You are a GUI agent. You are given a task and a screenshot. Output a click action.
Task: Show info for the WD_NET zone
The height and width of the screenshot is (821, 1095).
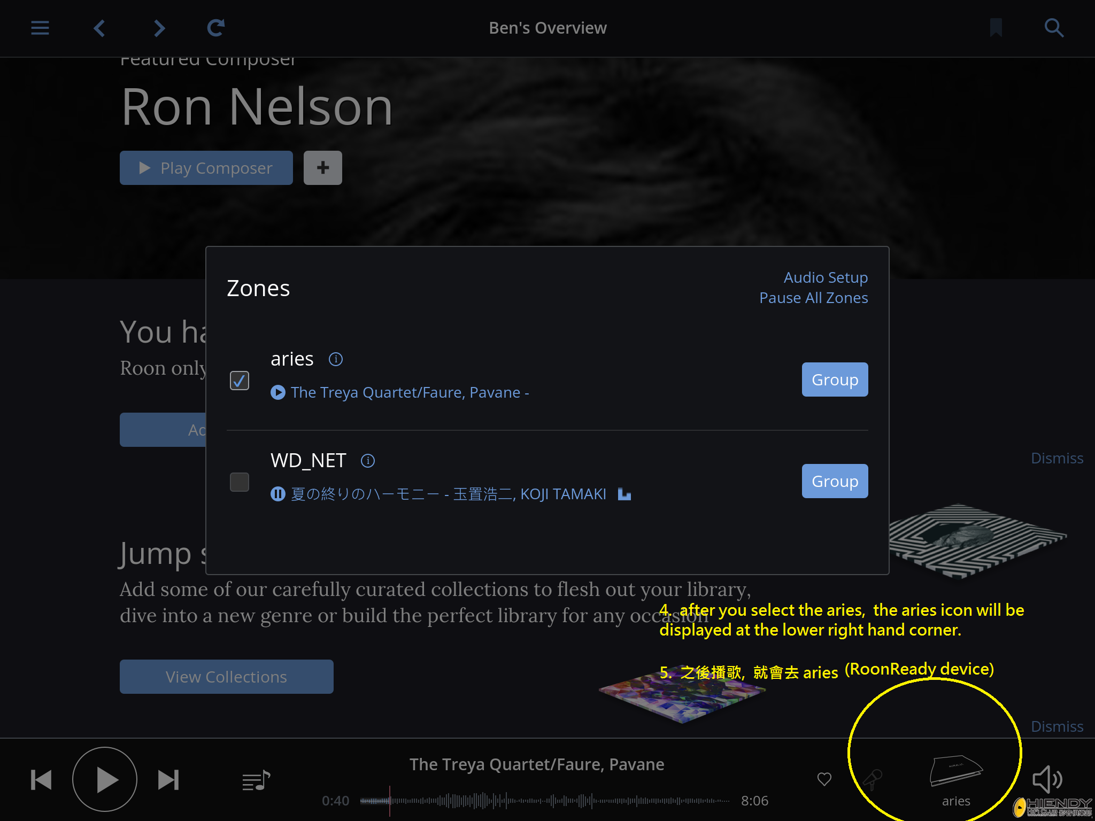(368, 461)
